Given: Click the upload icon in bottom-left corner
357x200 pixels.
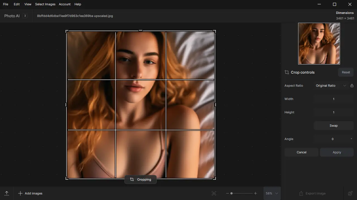Looking at the screenshot, I should 7,193.
